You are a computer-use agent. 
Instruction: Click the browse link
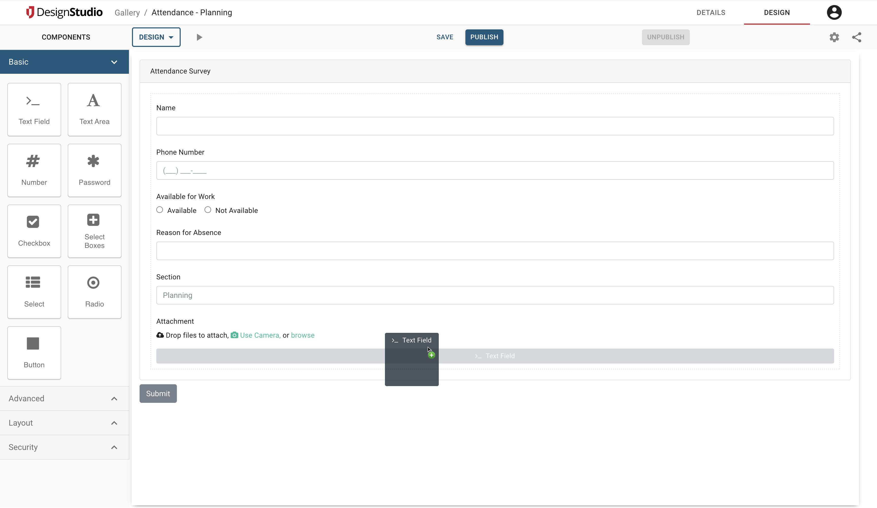[303, 335]
